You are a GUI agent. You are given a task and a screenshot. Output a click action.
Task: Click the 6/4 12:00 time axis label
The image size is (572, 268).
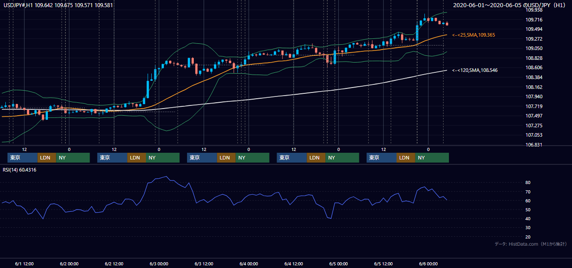pos(293,264)
